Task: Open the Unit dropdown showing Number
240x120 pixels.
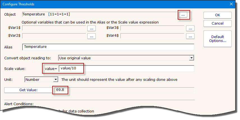Action: [56, 79]
